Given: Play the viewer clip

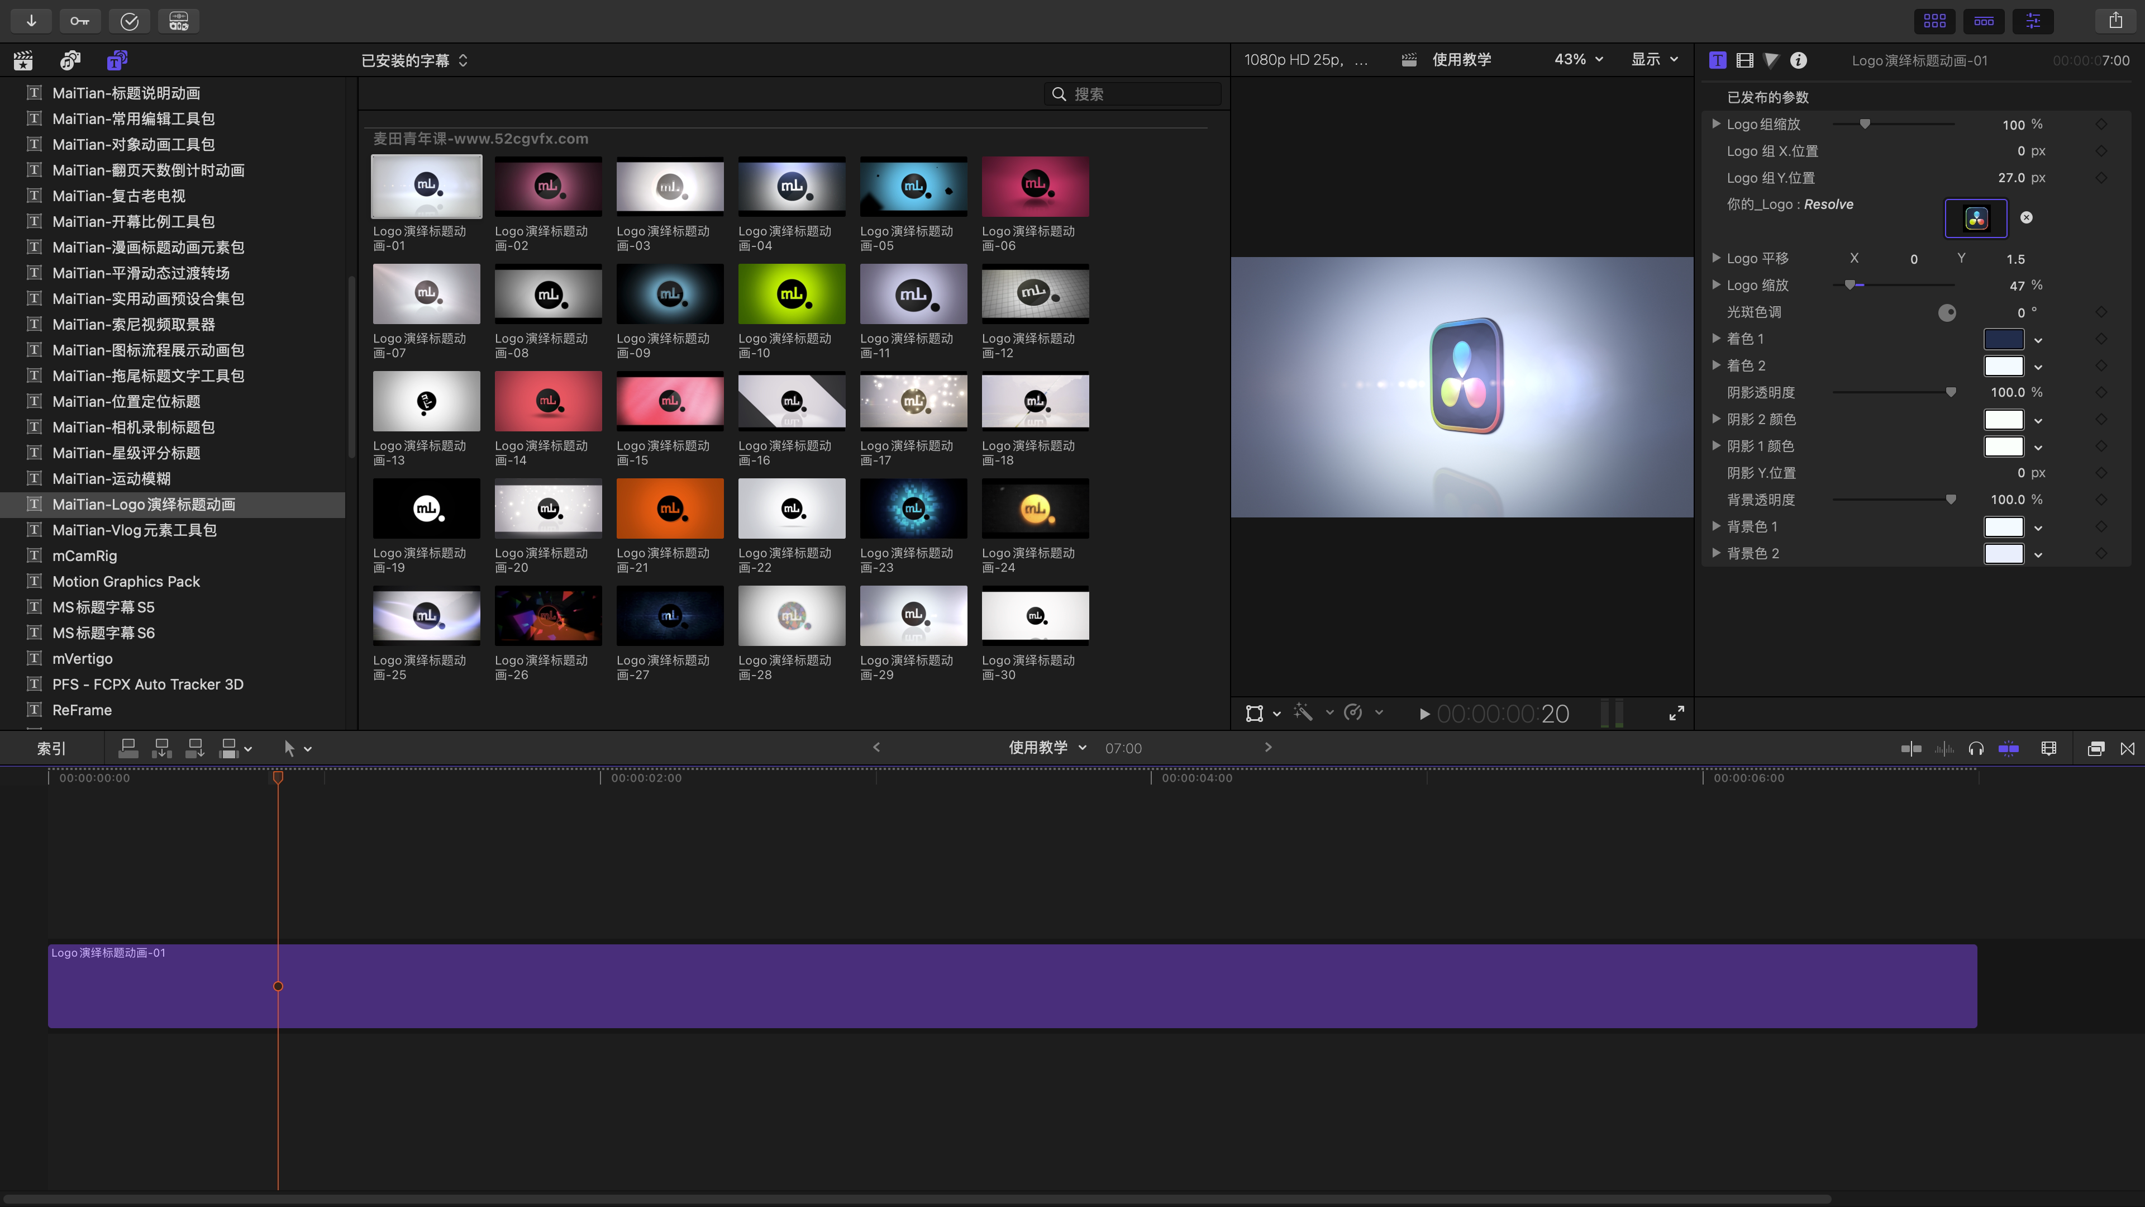Looking at the screenshot, I should point(1424,714).
